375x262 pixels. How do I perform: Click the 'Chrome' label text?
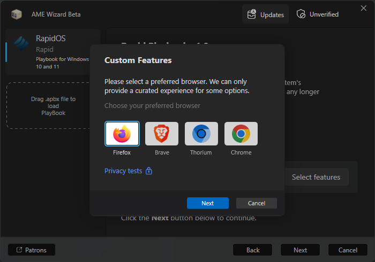pyautogui.click(x=241, y=152)
